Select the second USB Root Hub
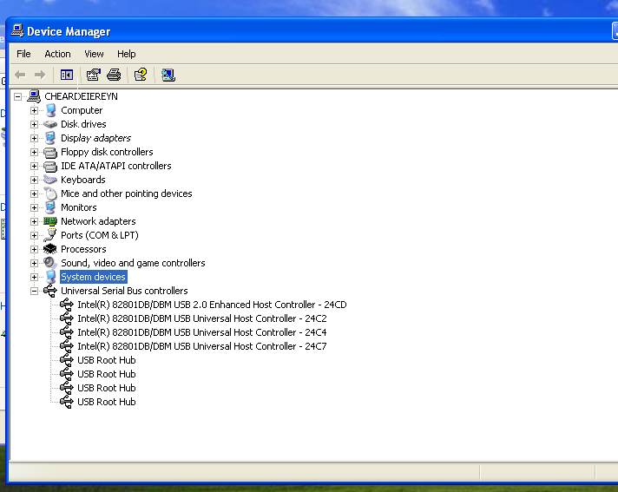The image size is (618, 492). point(107,374)
